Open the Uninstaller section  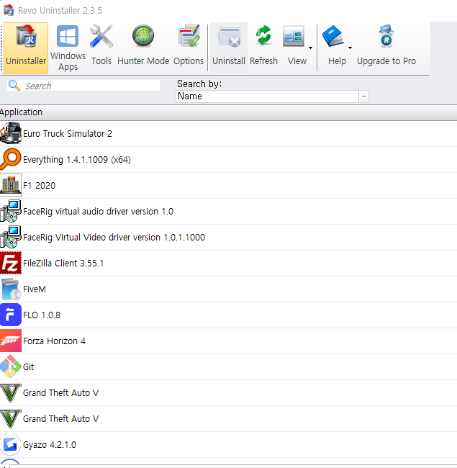click(26, 48)
